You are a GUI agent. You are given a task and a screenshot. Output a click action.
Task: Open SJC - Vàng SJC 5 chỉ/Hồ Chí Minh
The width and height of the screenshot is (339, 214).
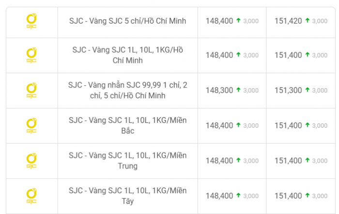(x=127, y=21)
